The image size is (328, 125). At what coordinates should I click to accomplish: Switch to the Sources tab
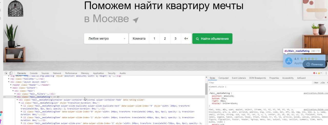(45, 73)
